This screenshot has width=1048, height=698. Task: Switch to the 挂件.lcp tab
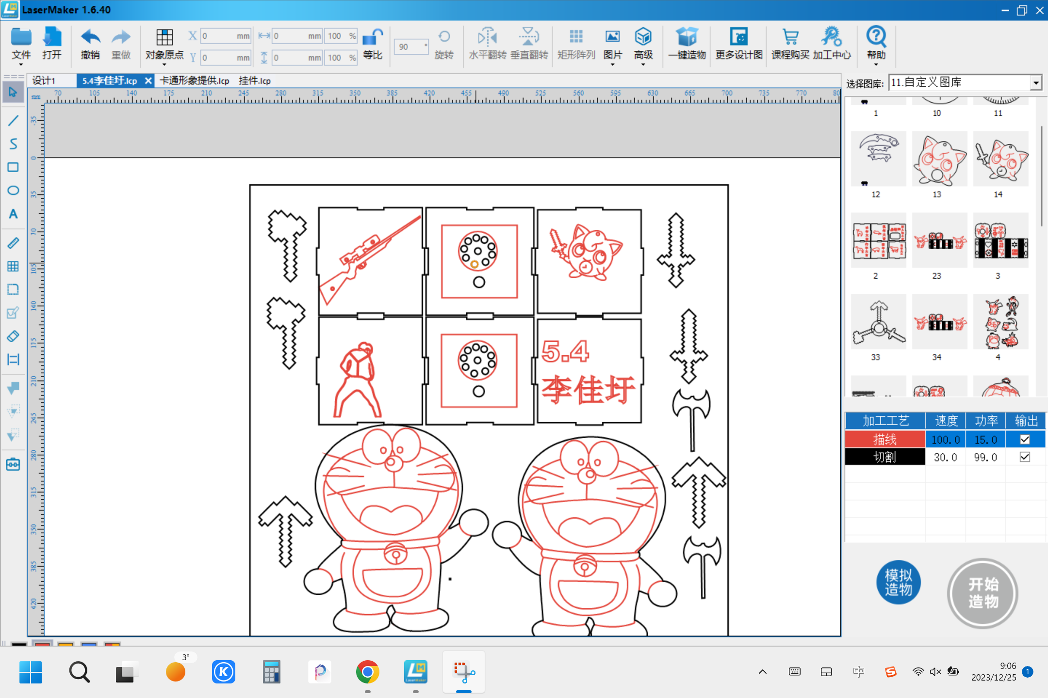pyautogui.click(x=254, y=80)
